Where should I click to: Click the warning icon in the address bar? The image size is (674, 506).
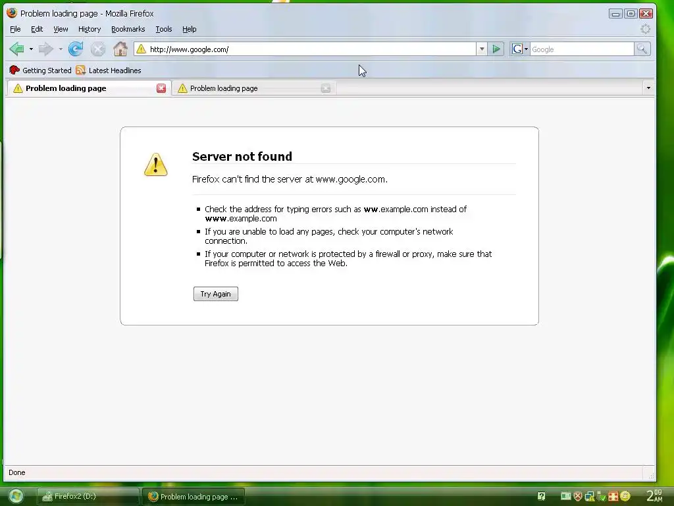tap(141, 49)
